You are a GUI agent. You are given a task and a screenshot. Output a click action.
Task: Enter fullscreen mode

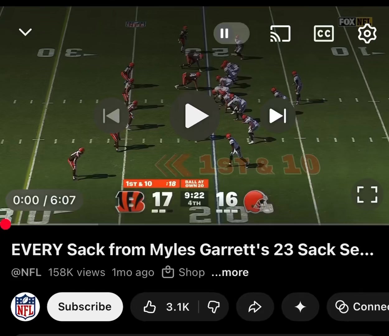coord(367,195)
